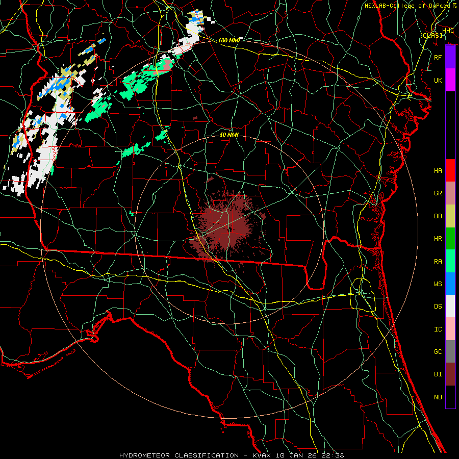Click the UK magenta legend swatch
The image size is (459, 459).
450,80
